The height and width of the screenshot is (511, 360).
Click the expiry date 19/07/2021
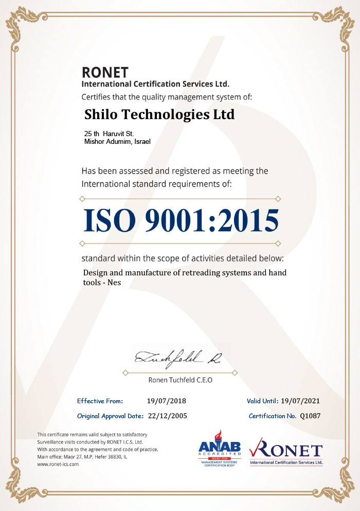[x=300, y=401]
